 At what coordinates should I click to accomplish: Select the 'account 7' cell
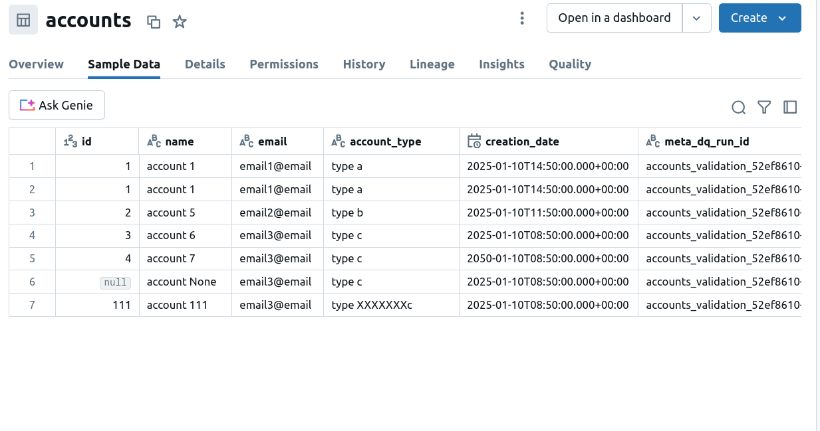tap(186, 259)
